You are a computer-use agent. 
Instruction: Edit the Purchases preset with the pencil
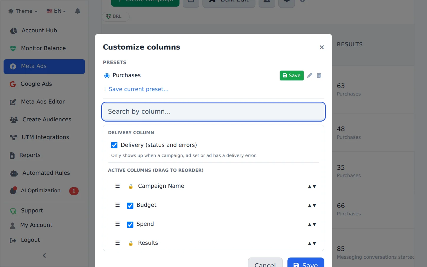coord(310,75)
